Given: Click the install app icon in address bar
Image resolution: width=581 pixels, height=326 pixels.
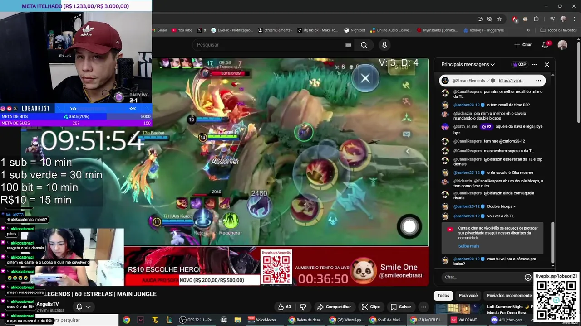Looking at the screenshot, I should point(480,19).
